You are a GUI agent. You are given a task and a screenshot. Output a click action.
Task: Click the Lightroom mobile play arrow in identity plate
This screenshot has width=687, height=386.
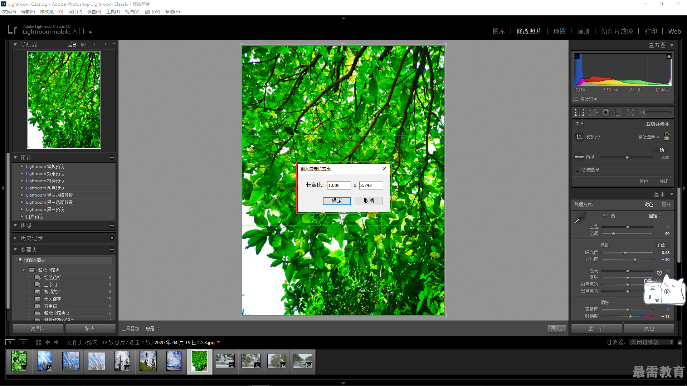91,32
